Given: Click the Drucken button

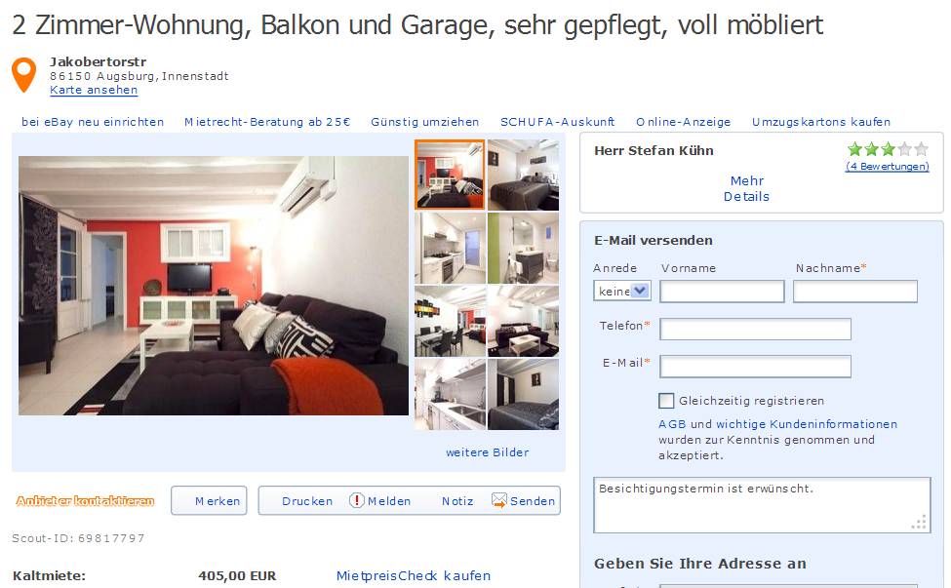Looking at the screenshot, I should click(307, 501).
